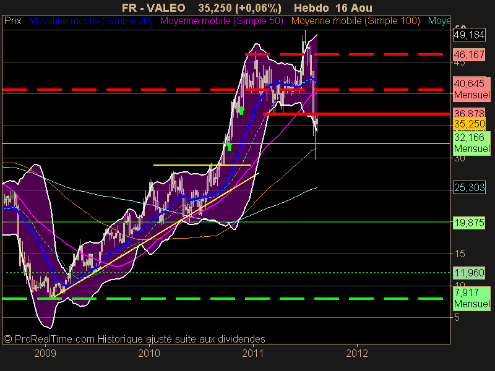Viewport: 495px width, 371px height.
Task: Click the 2009 time axis label
Action: 45,353
